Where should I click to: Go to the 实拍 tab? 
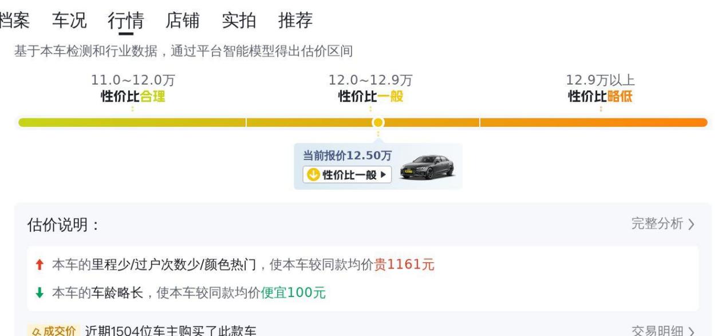[239, 21]
